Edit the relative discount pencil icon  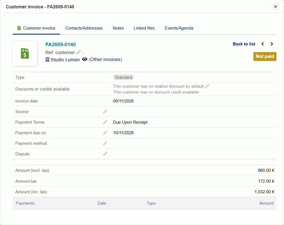tap(207, 86)
